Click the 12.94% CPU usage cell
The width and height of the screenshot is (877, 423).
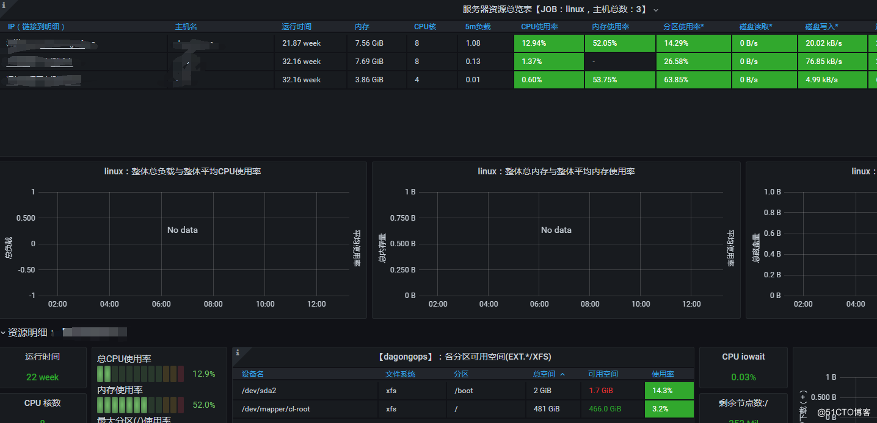pyautogui.click(x=548, y=43)
